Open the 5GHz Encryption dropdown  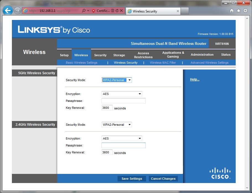122,94
